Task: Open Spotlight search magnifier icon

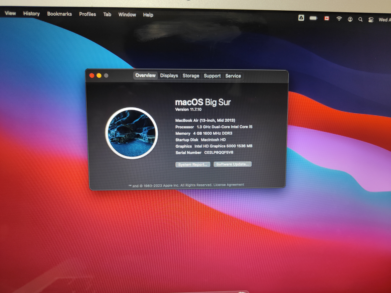Action: [360, 19]
